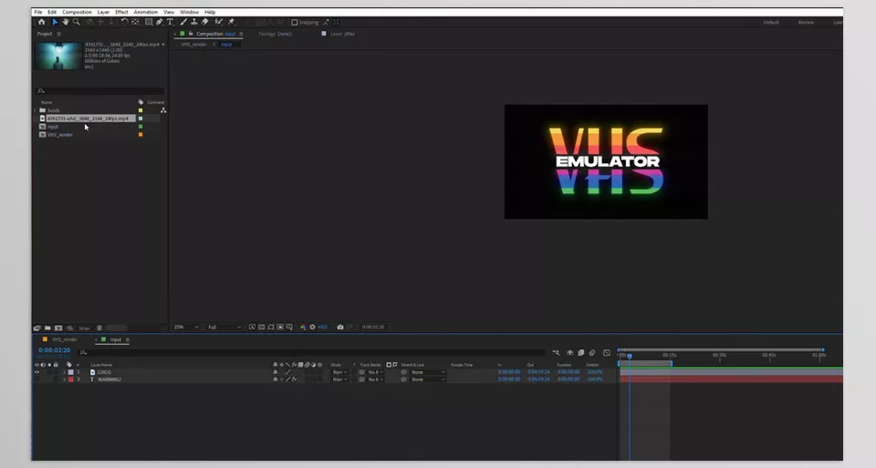Viewport: 876px width, 468px height.
Task: Click the new folder icon in Project panel
Action: [48, 328]
